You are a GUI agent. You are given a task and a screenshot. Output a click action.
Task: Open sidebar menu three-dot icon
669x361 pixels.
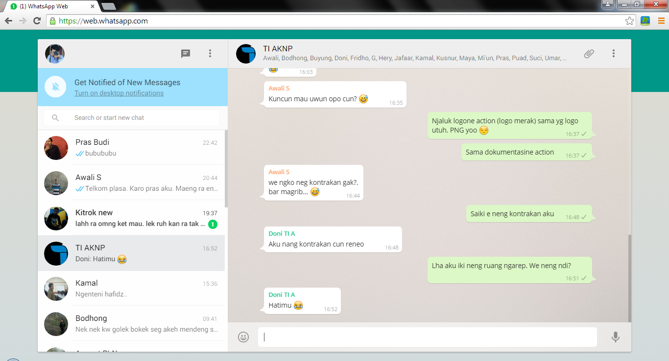click(210, 54)
